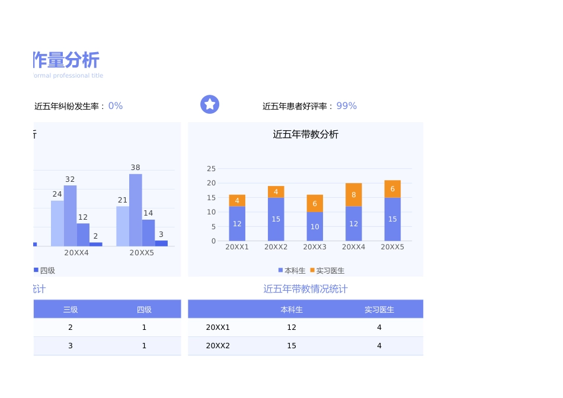Select cell with 15 in 20XX2 table row

tap(292, 346)
